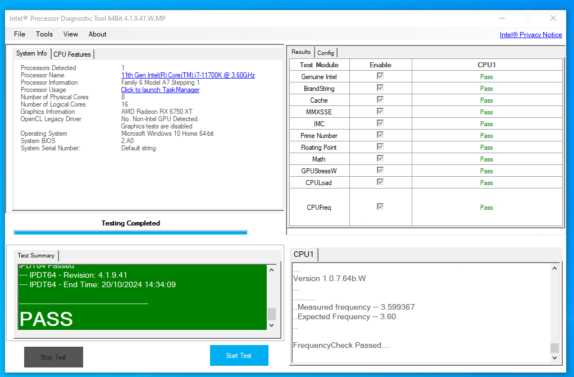The width and height of the screenshot is (574, 377).
Task: Click the CPU1 output scrollbar thumb
Action: coord(554,348)
